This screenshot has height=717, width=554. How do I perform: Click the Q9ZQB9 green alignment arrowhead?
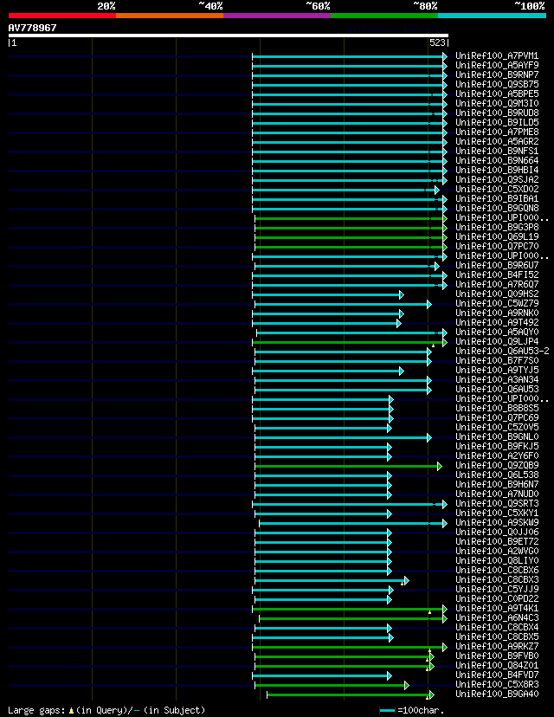439,467
